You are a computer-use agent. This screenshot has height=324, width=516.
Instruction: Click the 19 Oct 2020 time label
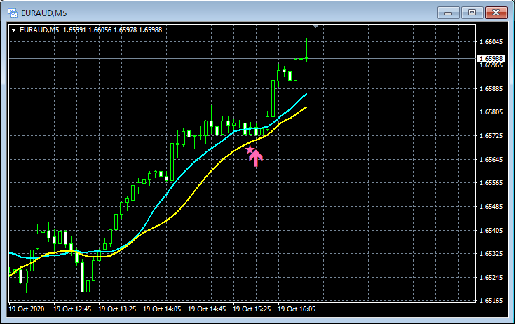click(27, 309)
